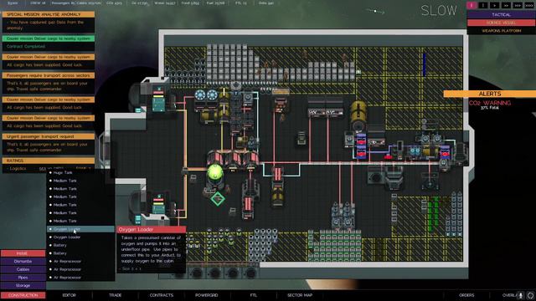Open the TRADE tab
This screenshot has width=536, height=301.
[116, 295]
